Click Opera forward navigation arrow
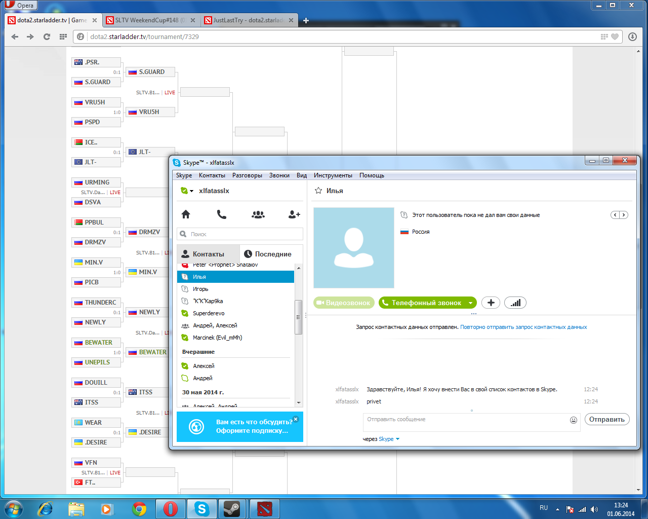648x519 pixels. click(x=30, y=36)
